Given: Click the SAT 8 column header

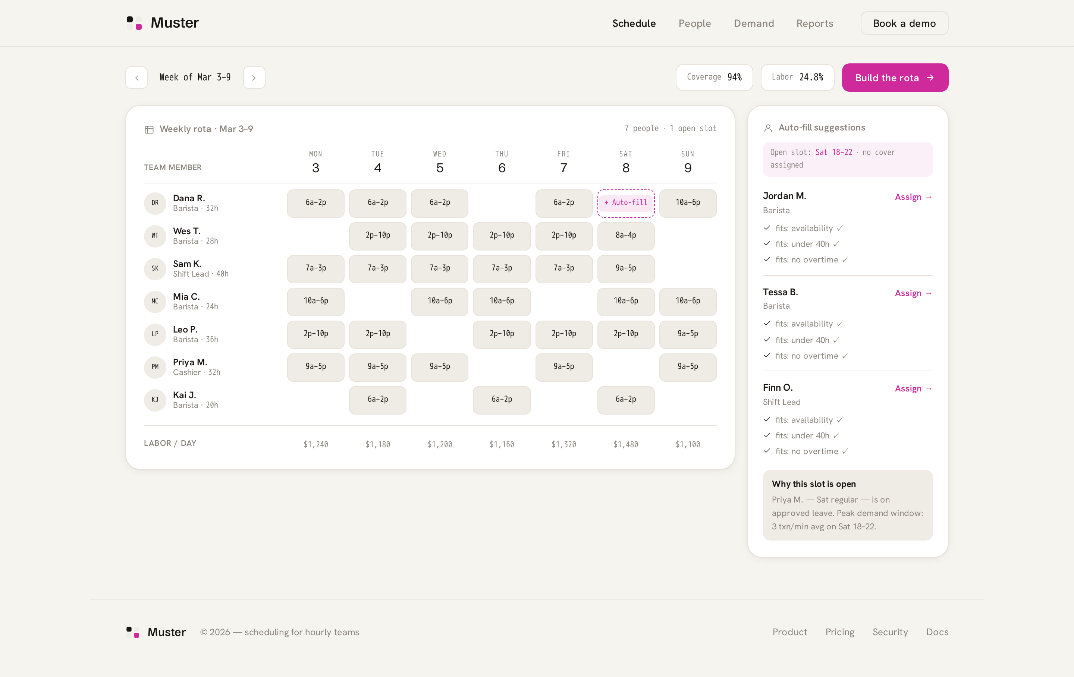Looking at the screenshot, I should (x=626, y=162).
